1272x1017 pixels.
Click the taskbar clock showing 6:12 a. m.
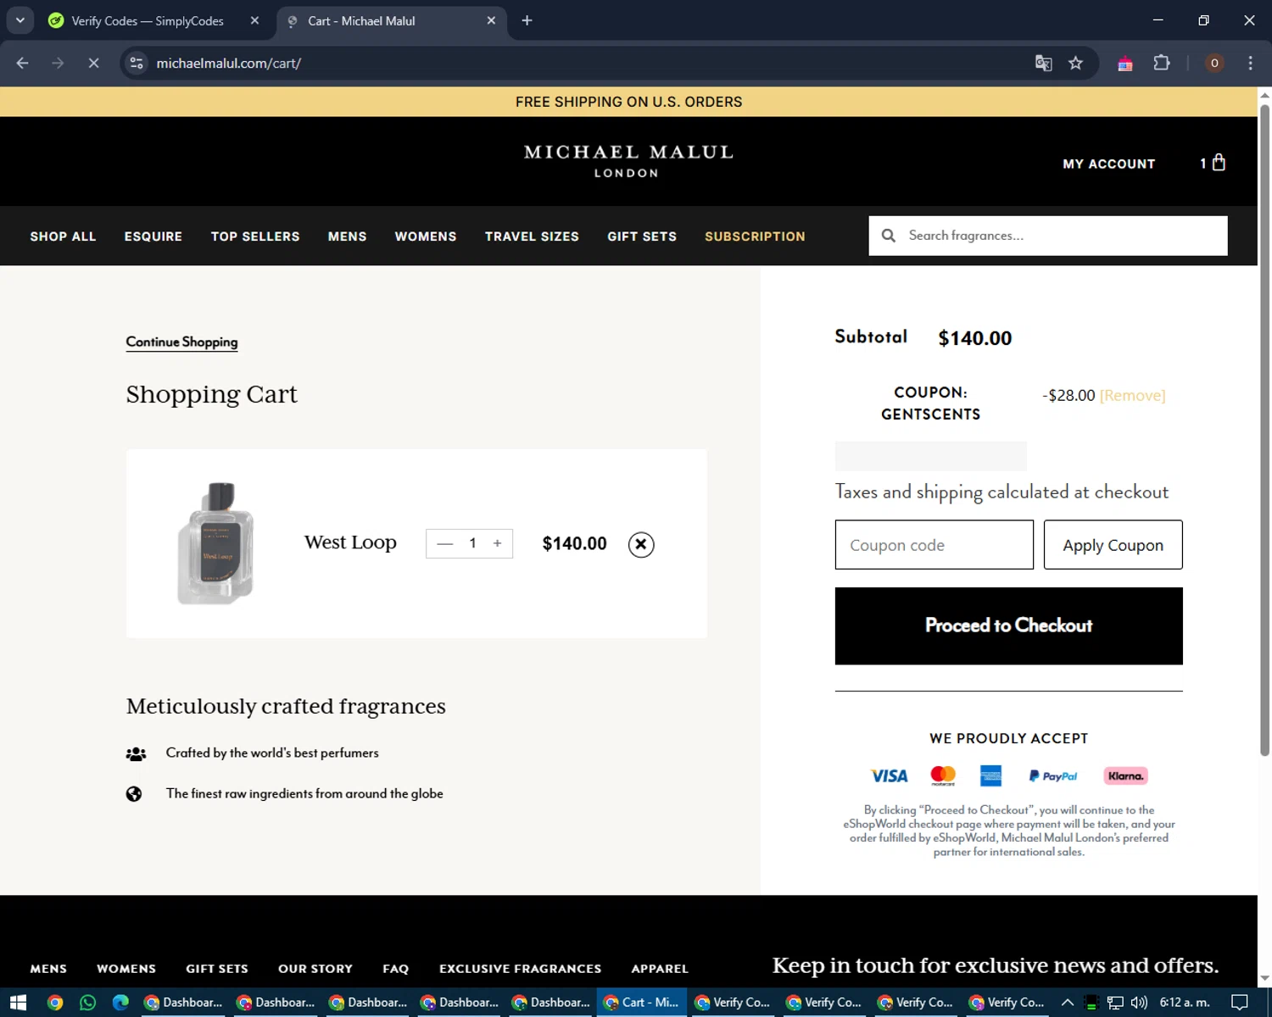[1185, 1003]
